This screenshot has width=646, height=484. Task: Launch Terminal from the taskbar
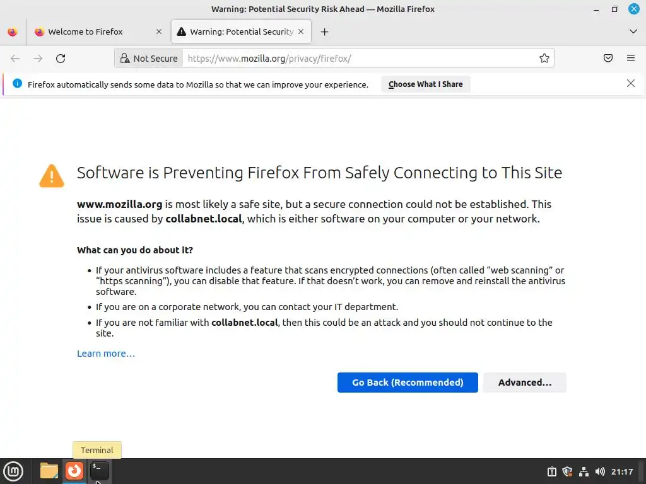(x=99, y=470)
